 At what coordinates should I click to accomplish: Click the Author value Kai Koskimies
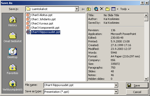point(111,19)
